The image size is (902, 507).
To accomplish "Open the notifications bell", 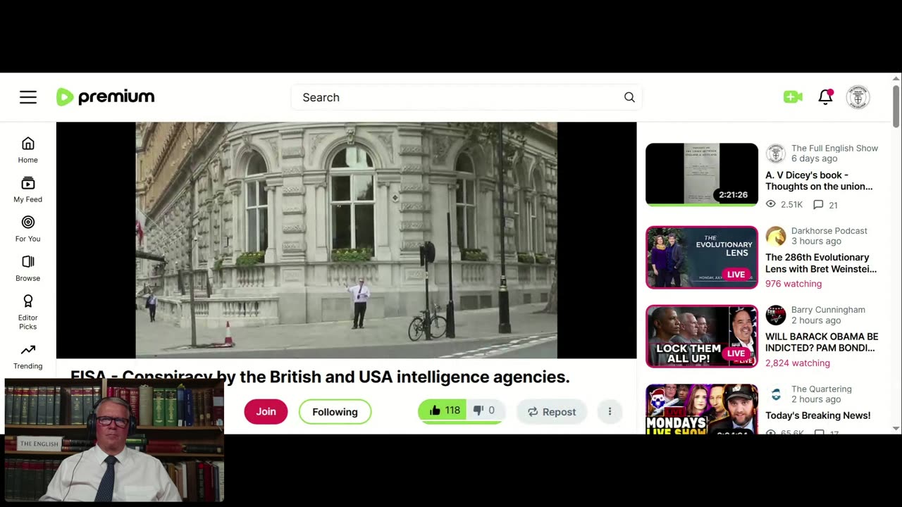I will (x=825, y=97).
